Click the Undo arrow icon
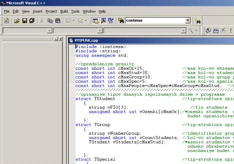This screenshot has height=164, width=234. coord(68,20)
